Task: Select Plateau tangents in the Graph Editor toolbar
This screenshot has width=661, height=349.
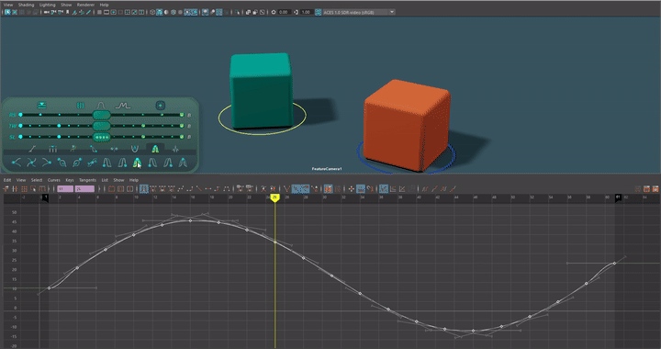Action: (x=227, y=189)
